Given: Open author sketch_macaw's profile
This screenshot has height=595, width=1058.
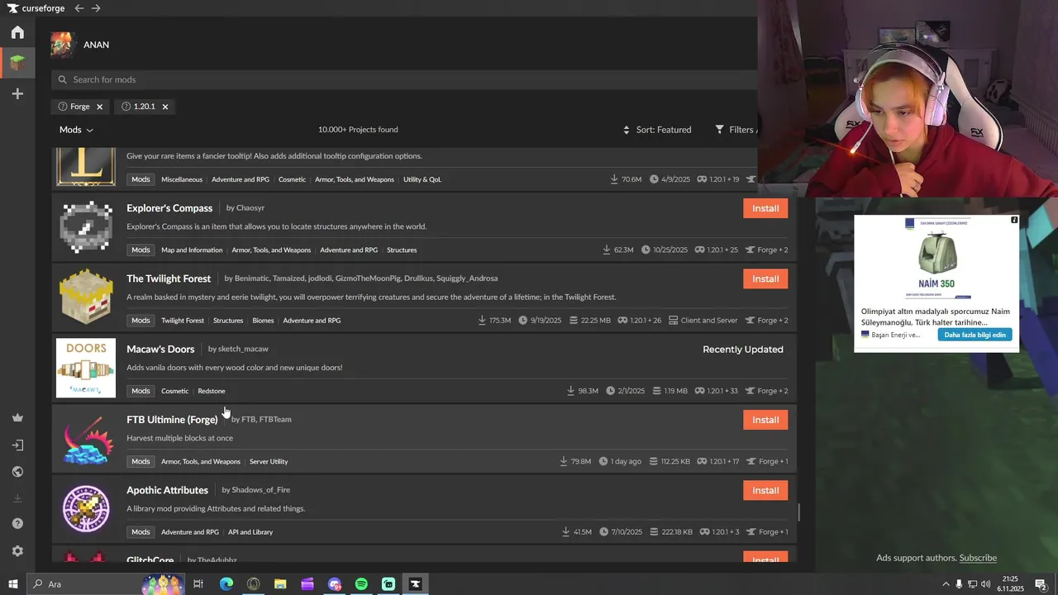Looking at the screenshot, I should 243,349.
